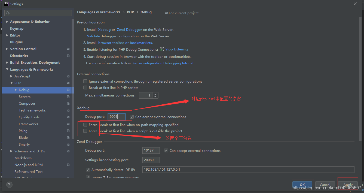Viewport: 364px width, 193px height.
Task: Click Stop Listening link
Action: (x=176, y=49)
